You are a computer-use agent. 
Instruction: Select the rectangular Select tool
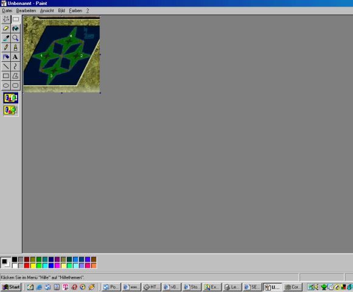[x=16, y=19]
